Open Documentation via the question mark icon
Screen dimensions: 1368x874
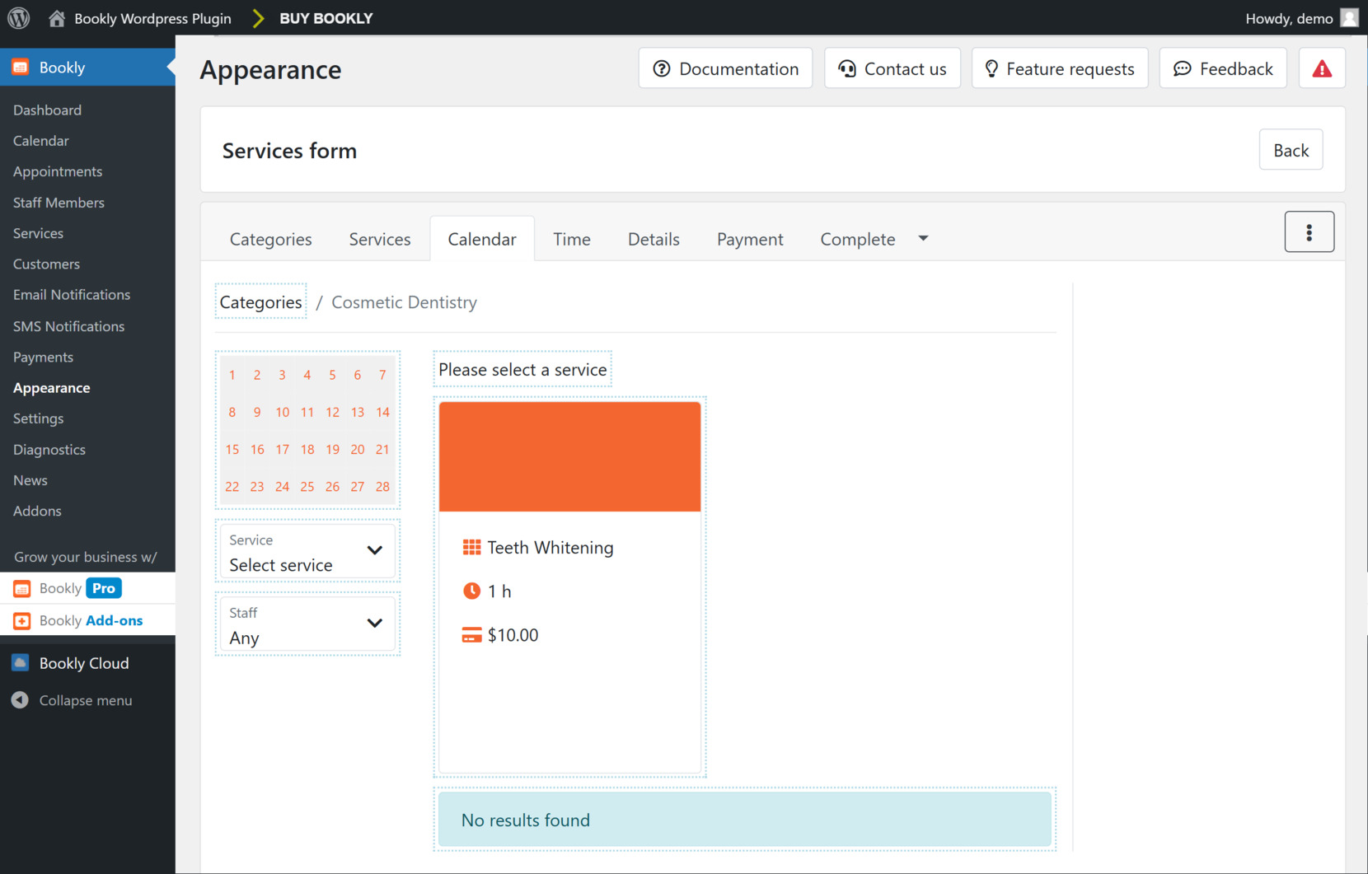click(x=662, y=68)
